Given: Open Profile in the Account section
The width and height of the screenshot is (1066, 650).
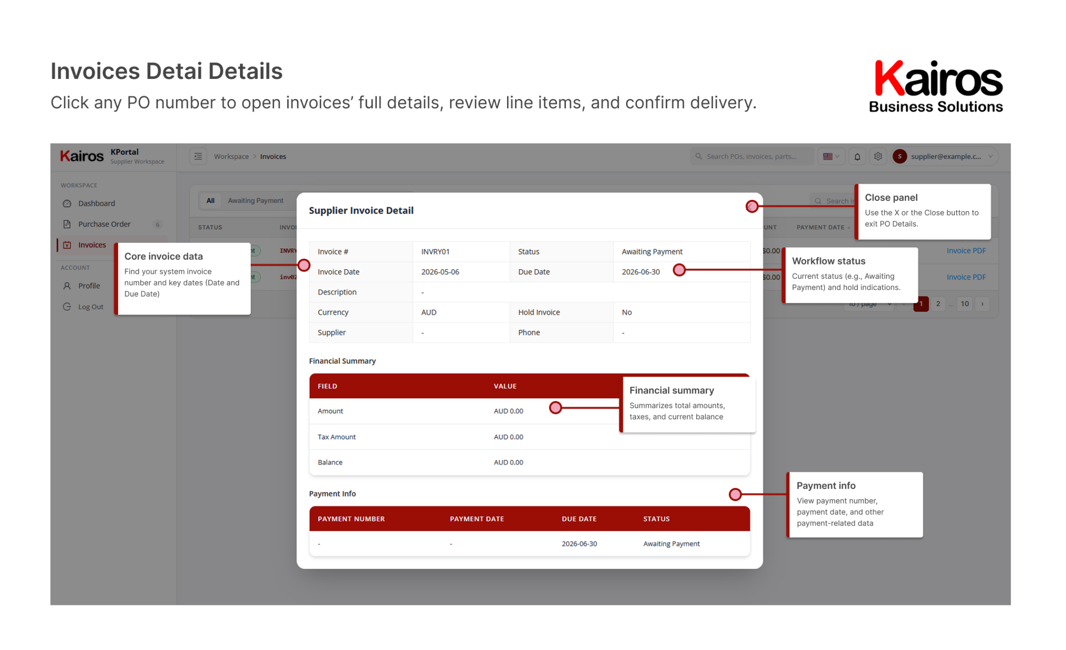Looking at the screenshot, I should coord(89,286).
